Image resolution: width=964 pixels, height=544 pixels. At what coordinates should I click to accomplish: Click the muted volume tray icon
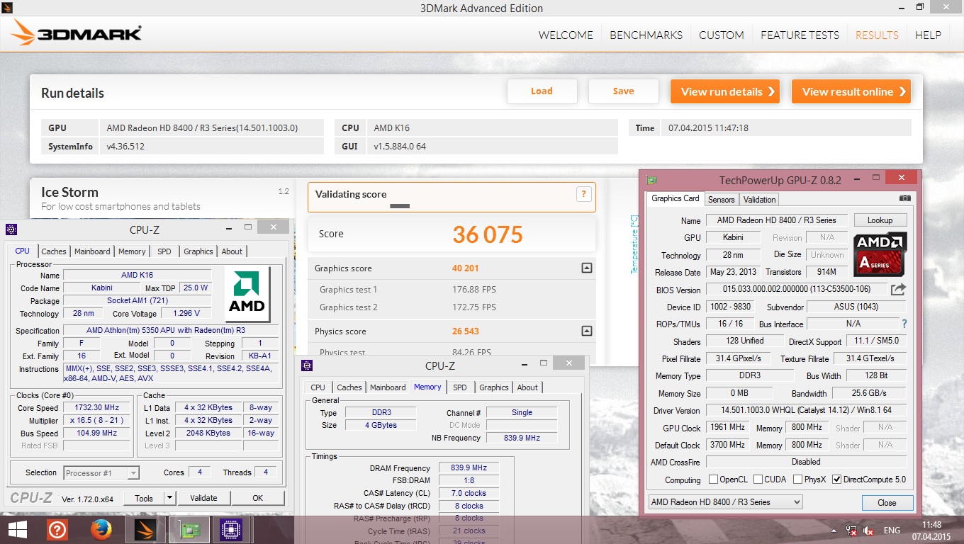click(868, 531)
